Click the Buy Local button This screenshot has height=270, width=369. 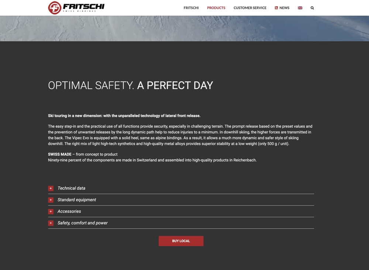pyautogui.click(x=181, y=241)
